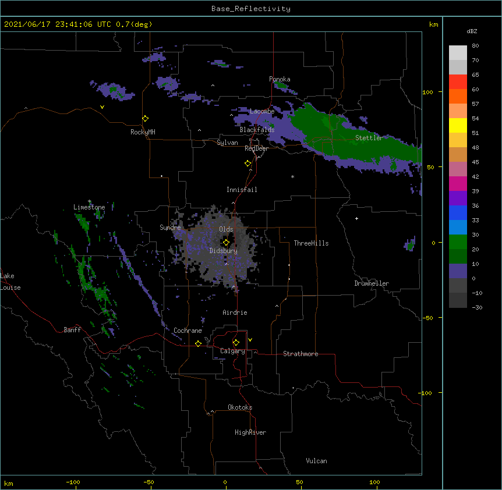This screenshot has width=502, height=490.
Task: Click the yellow diamond marker above Calgary label
Action: pyautogui.click(x=236, y=343)
